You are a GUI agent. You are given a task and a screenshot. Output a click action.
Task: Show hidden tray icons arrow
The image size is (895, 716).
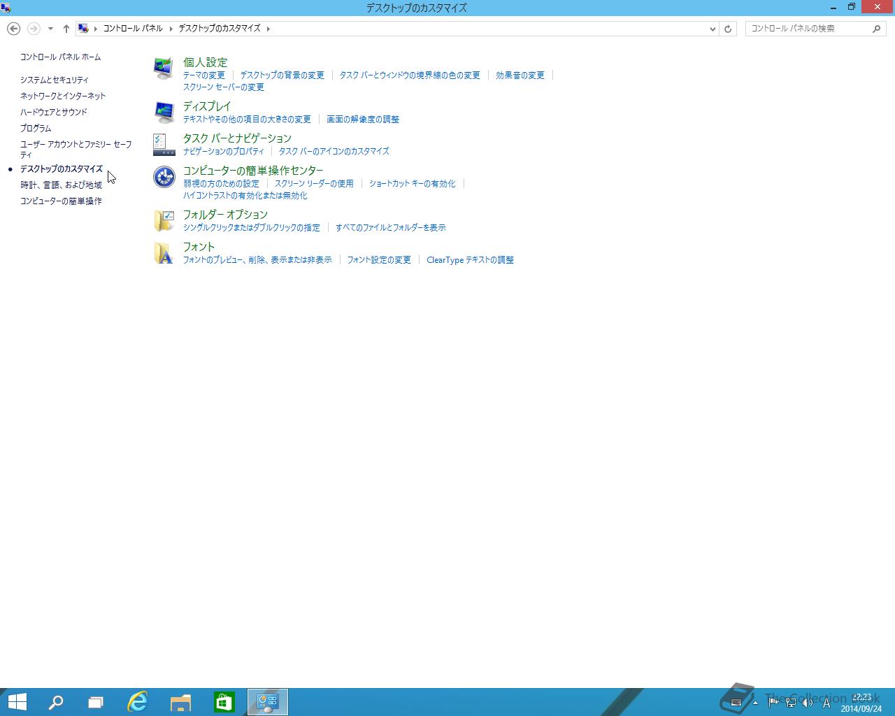(755, 703)
